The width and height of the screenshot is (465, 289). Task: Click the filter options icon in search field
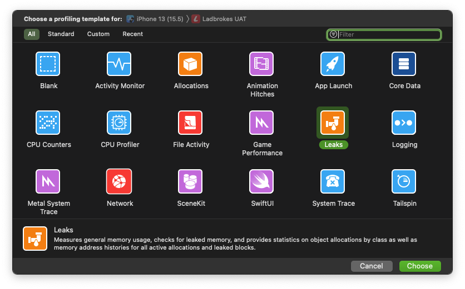pos(333,34)
